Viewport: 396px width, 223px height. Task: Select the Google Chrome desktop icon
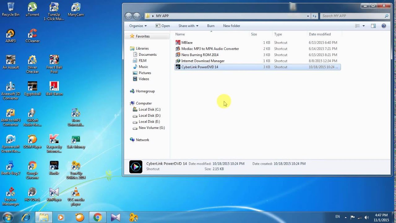32,170
